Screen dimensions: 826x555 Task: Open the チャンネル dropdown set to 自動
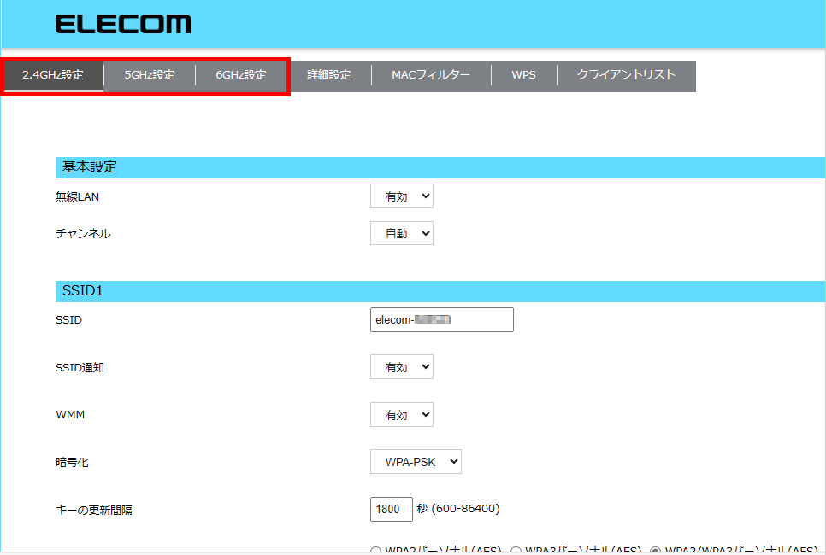pos(402,233)
